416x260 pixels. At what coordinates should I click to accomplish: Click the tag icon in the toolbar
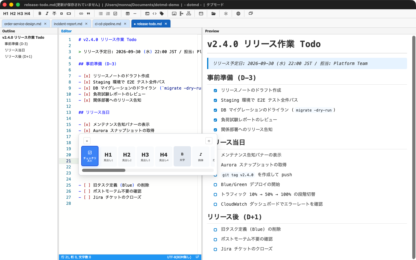point(162,14)
